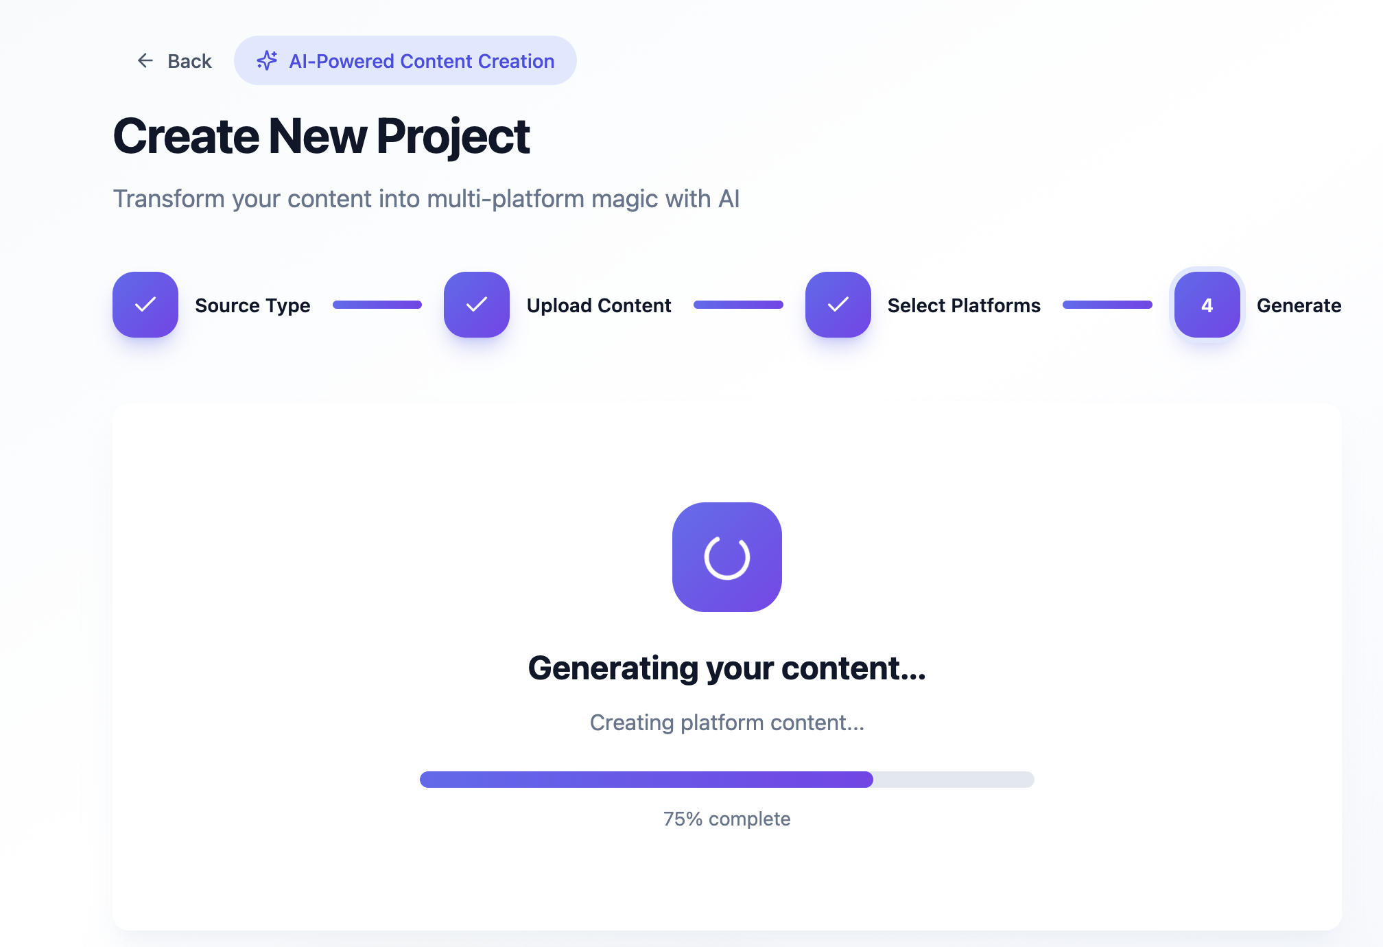Click the spinner's rounded purple container
This screenshot has height=947, width=1383.
[x=727, y=558]
